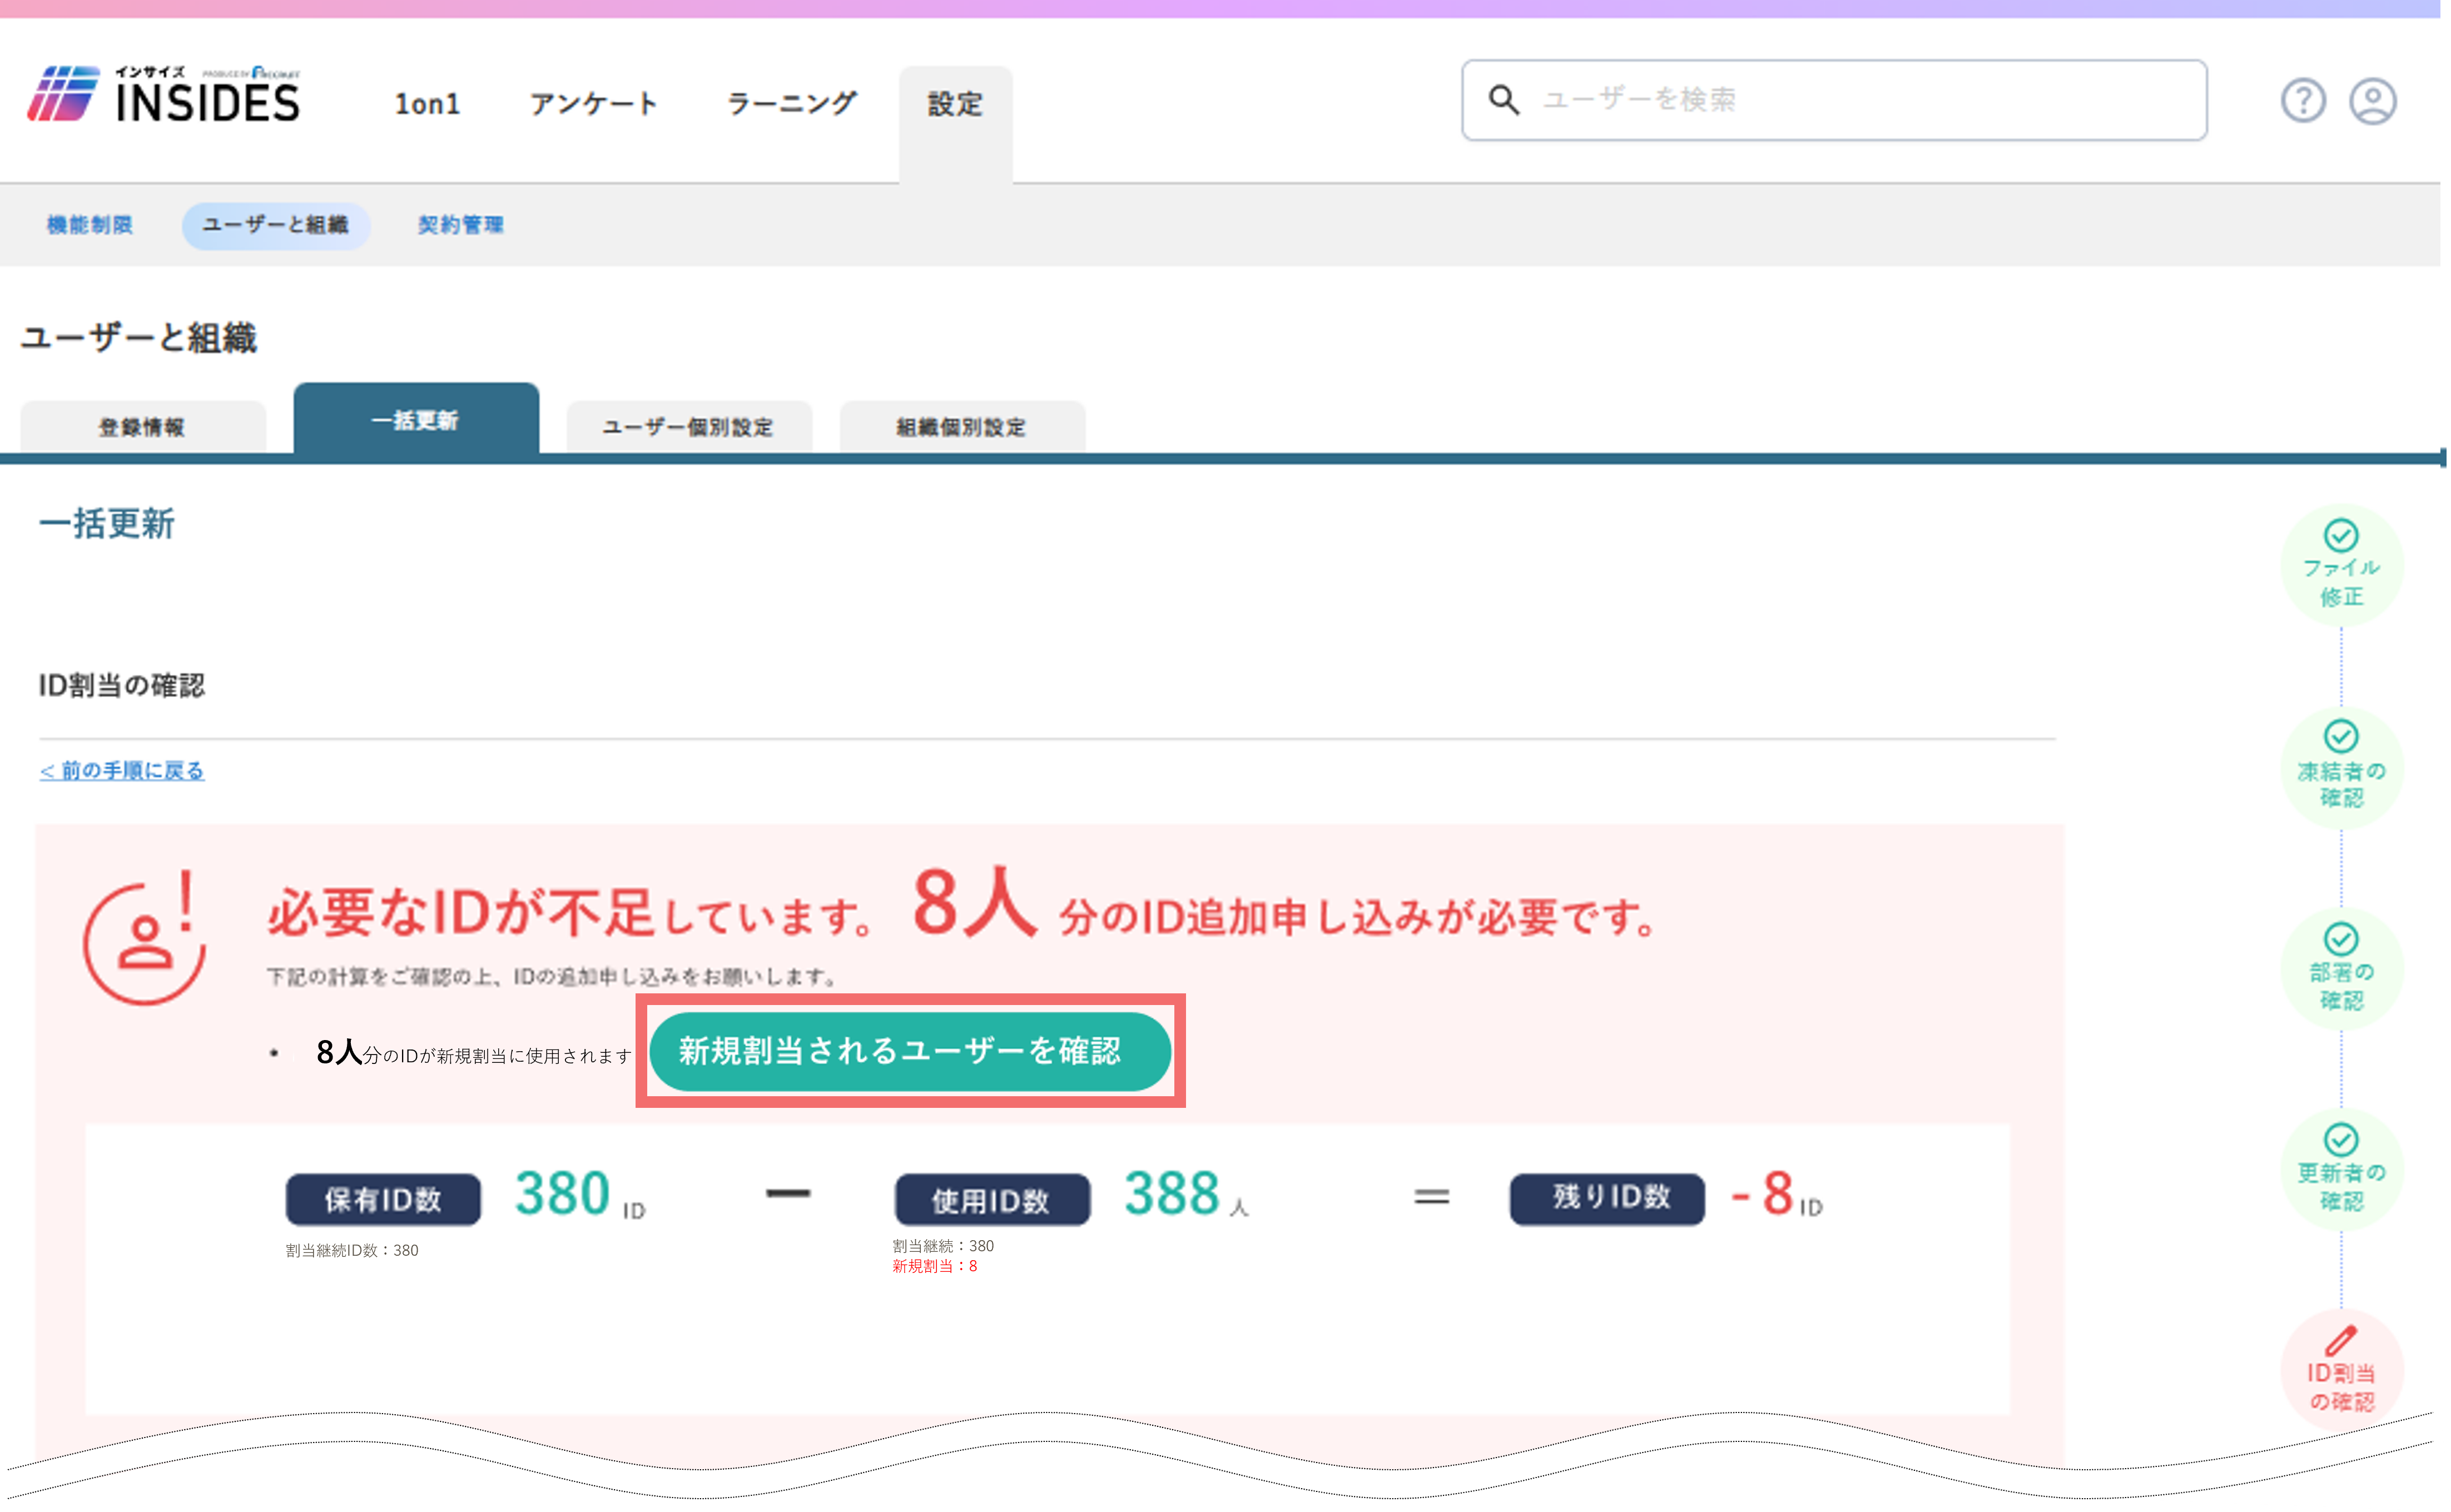Select the 設定 menu tab
Viewport: 2451px width, 1512px height.
pos(955,124)
